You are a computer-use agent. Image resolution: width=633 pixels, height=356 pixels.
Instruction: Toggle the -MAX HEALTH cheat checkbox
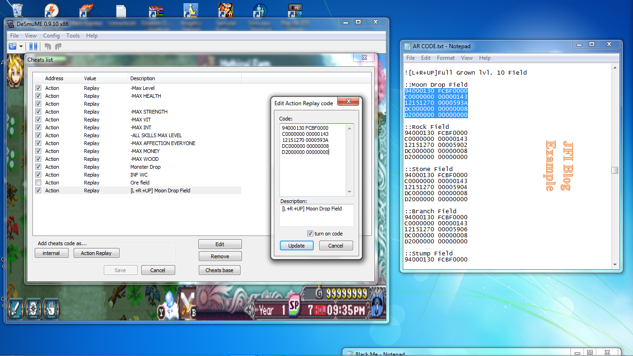tap(38, 96)
